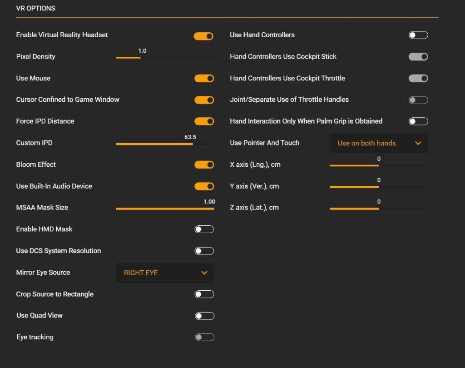
Task: Toggle Hand Interaction Only When Palm Grip
Action: click(x=418, y=121)
